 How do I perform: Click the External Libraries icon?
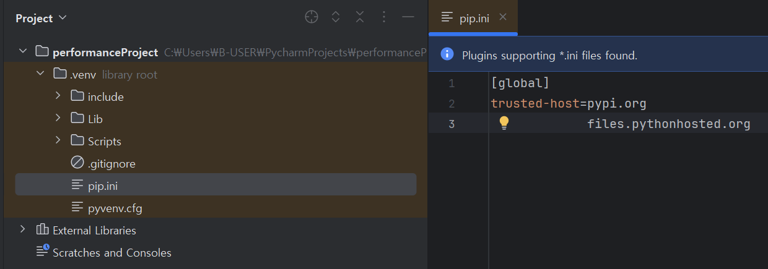[42, 230]
